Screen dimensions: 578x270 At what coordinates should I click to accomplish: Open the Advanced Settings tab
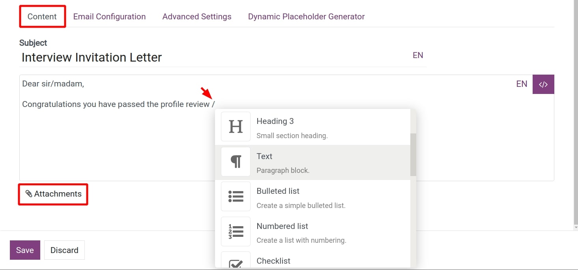click(197, 17)
